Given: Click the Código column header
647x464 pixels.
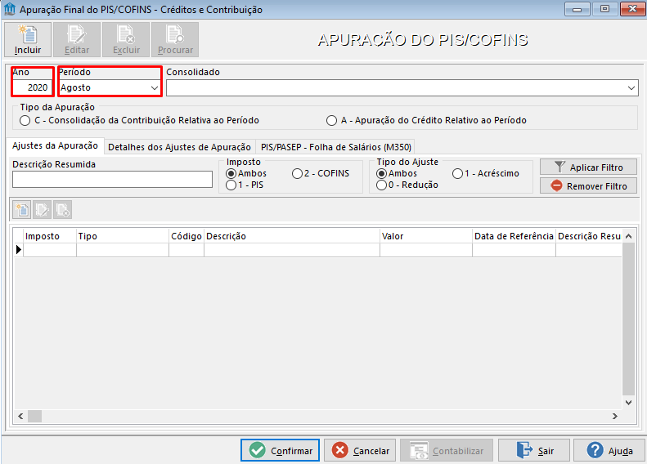Looking at the screenshot, I should (x=186, y=236).
